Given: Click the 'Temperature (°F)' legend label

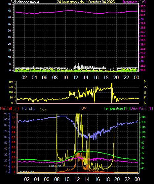Looking at the screenshot, I should 116,108.
